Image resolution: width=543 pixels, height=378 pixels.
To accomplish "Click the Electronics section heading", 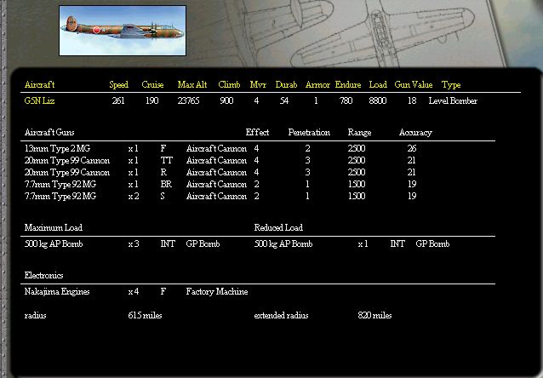I will (43, 276).
